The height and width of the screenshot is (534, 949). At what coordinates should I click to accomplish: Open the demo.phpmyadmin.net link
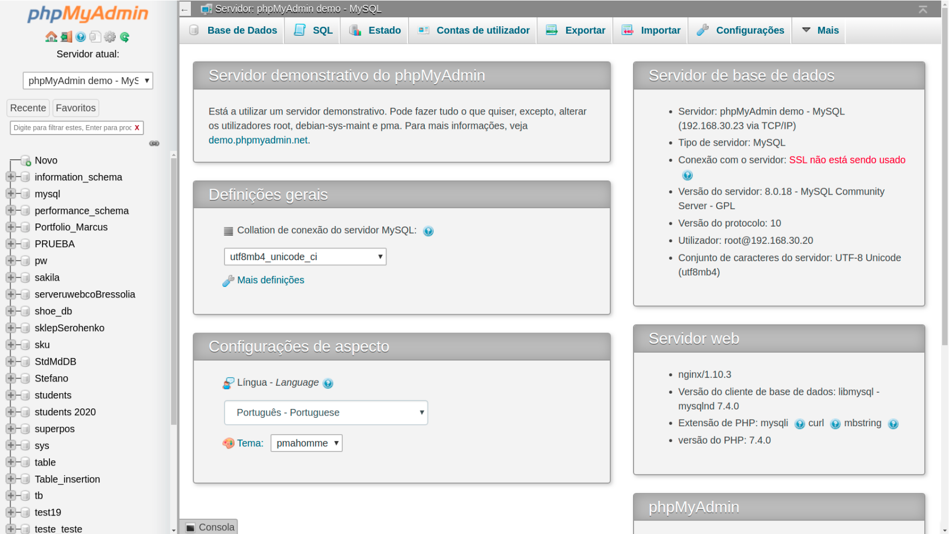point(258,140)
